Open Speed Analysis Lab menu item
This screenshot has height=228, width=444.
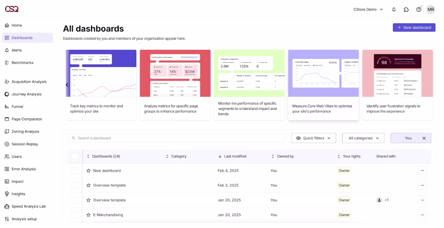pyautogui.click(x=28, y=207)
